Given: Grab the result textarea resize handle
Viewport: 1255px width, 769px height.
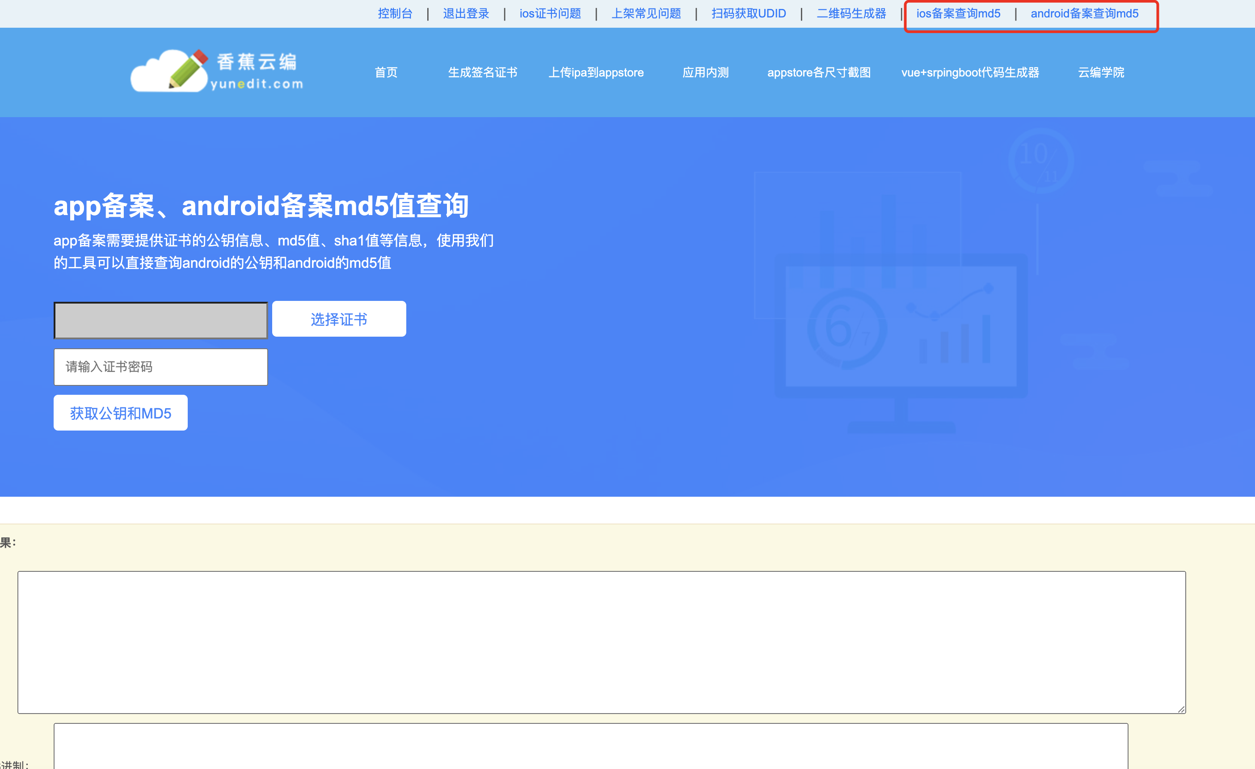Looking at the screenshot, I should tap(1181, 709).
